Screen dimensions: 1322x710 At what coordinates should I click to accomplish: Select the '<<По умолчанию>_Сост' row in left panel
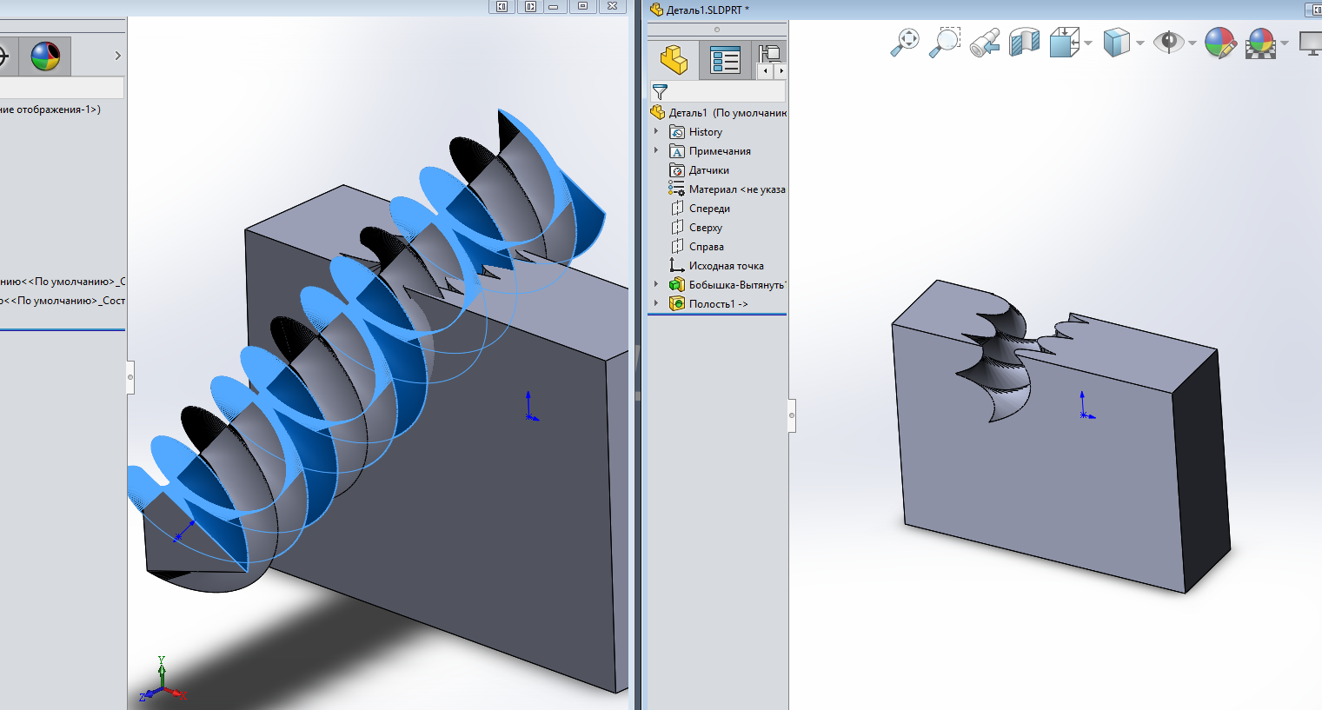[63, 301]
